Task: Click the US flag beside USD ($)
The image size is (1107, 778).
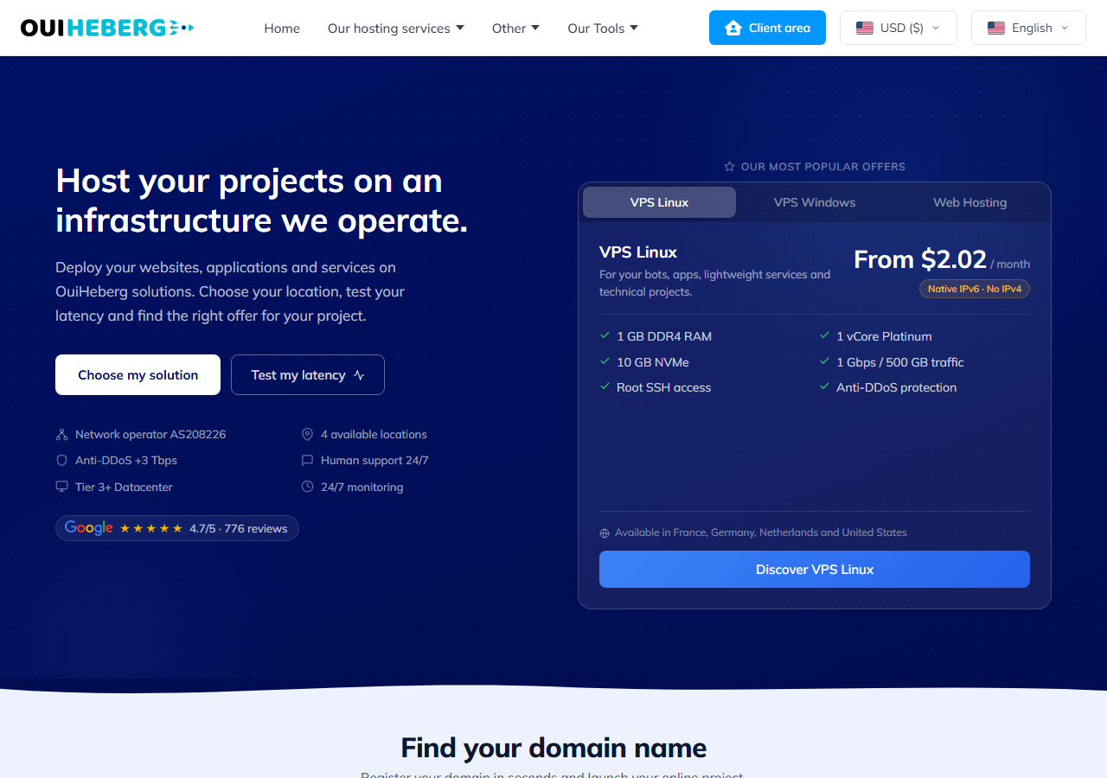Action: pyautogui.click(x=865, y=28)
